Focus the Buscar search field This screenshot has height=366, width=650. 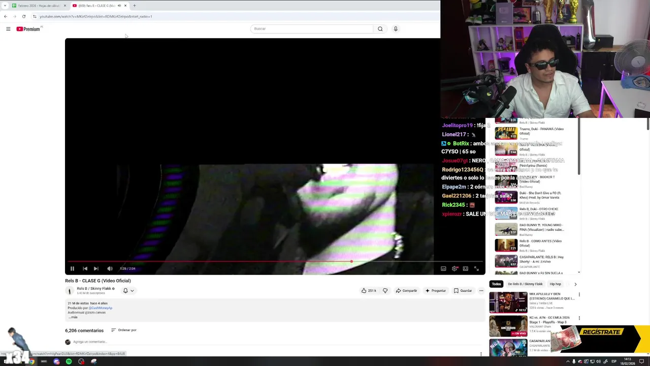(x=312, y=29)
